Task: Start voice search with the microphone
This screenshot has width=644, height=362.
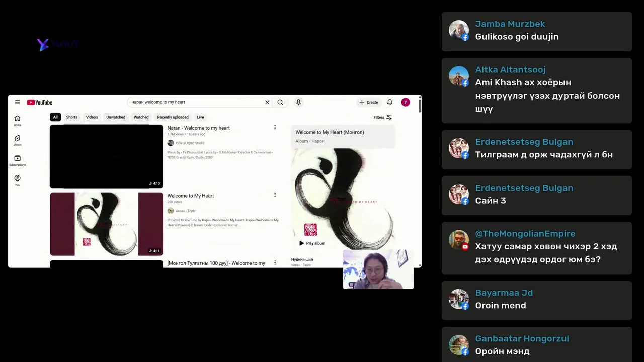Action: click(x=298, y=102)
